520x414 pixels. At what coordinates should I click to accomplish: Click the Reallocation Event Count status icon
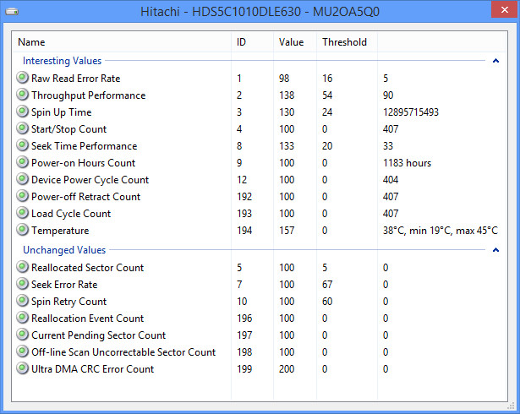click(22, 318)
